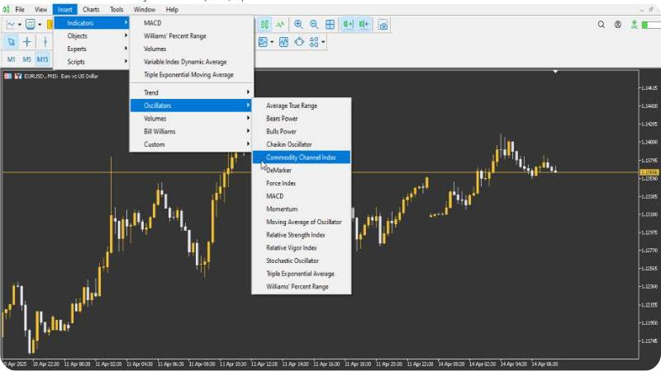The width and height of the screenshot is (661, 371).
Task: Select Bears Power indicator
Action: (302, 119)
